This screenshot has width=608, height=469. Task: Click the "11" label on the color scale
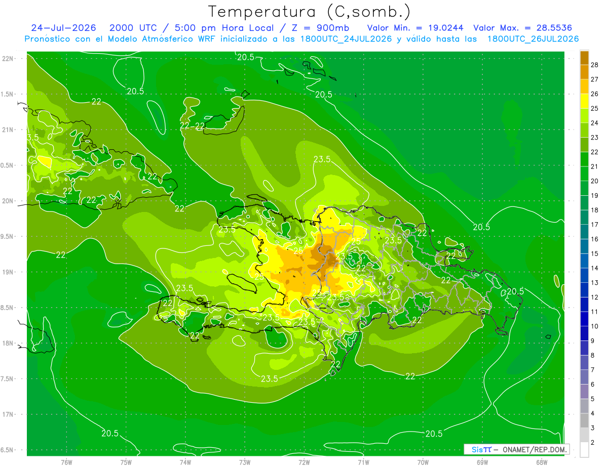tap(595, 312)
